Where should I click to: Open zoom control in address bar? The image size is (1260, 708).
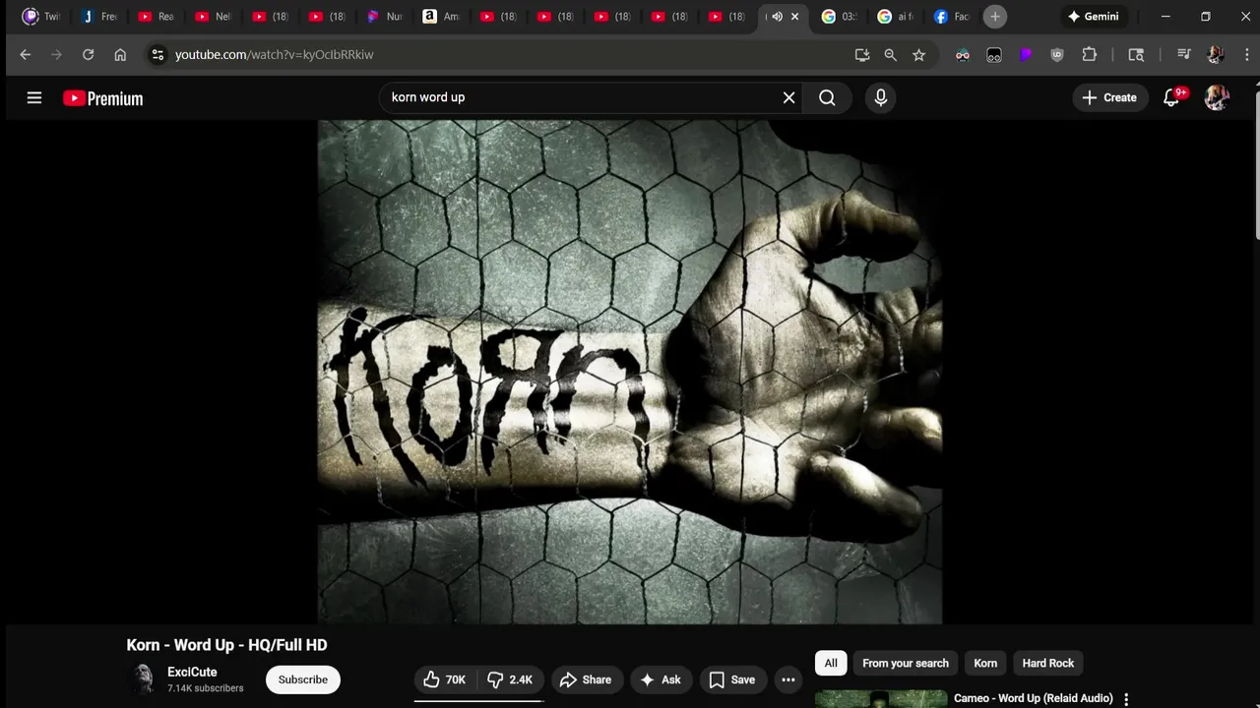click(891, 55)
